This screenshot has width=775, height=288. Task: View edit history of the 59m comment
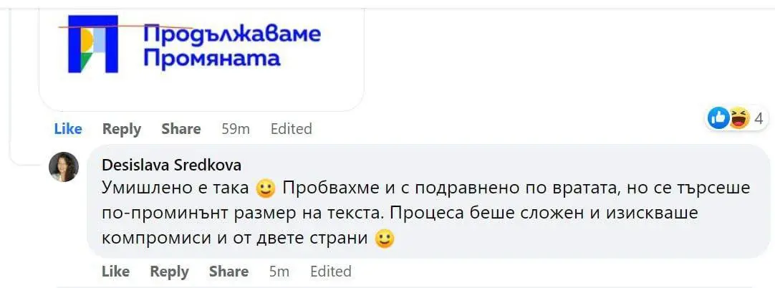click(x=291, y=129)
